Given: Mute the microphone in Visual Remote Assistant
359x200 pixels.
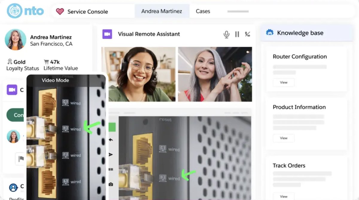Looking at the screenshot, I should (x=226, y=34).
